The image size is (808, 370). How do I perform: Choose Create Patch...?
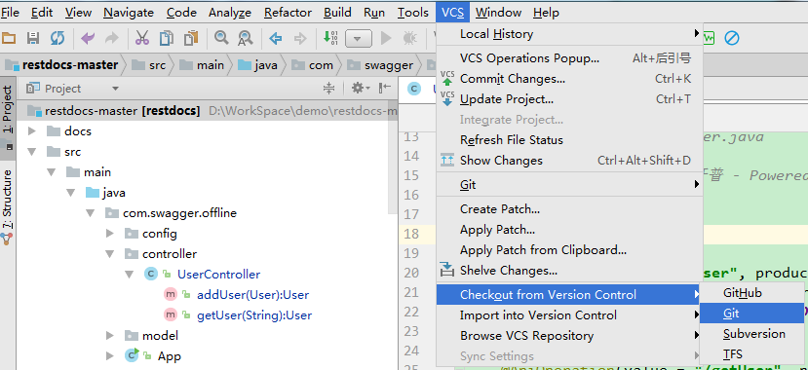(x=569, y=209)
